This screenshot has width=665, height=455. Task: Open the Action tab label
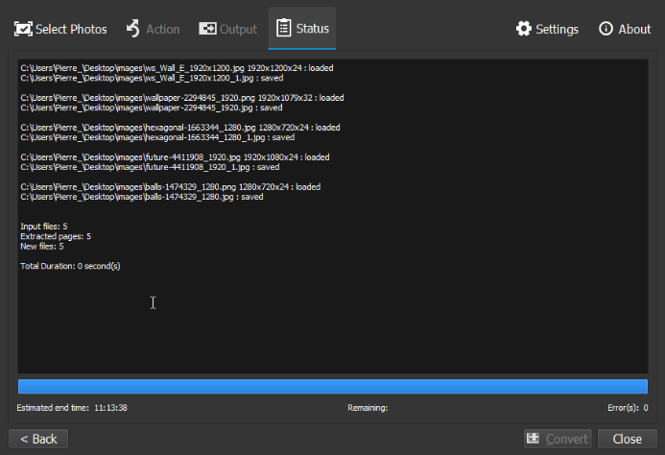[x=162, y=29]
